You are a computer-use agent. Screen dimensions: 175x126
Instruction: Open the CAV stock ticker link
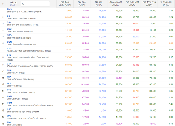point(9,22)
